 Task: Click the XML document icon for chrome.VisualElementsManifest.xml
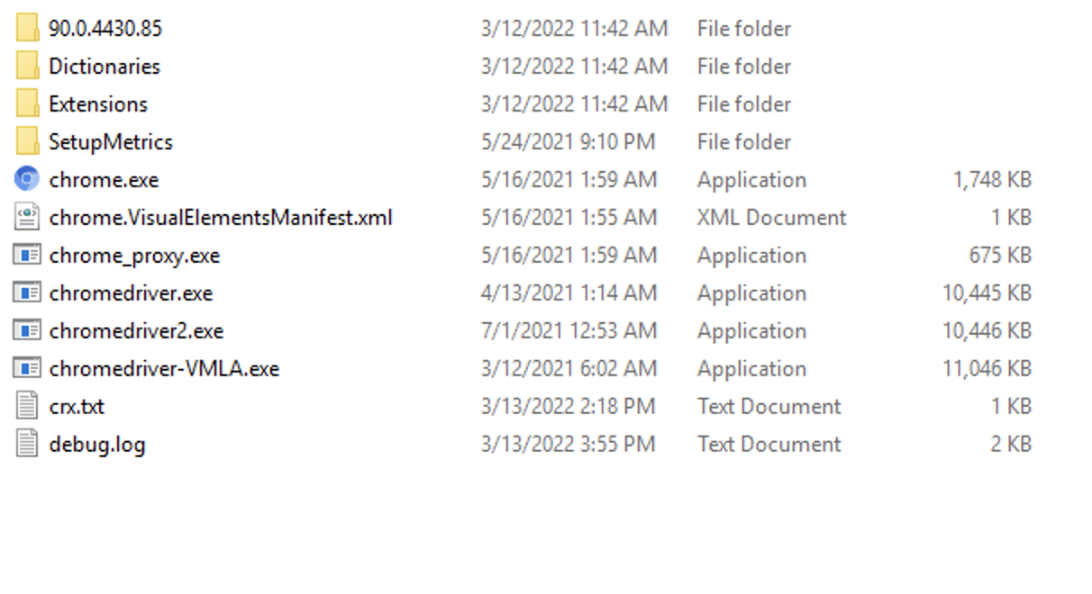[x=27, y=217]
